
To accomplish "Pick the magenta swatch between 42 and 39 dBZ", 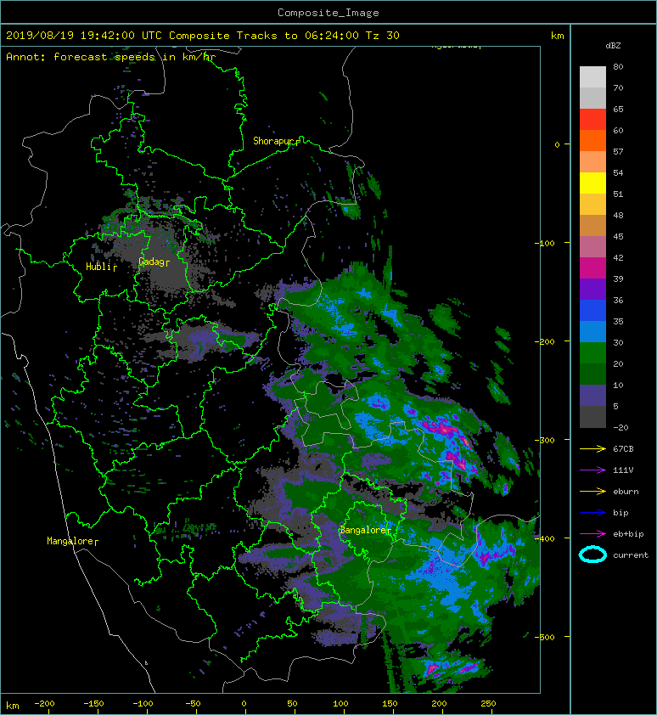I will click(592, 267).
